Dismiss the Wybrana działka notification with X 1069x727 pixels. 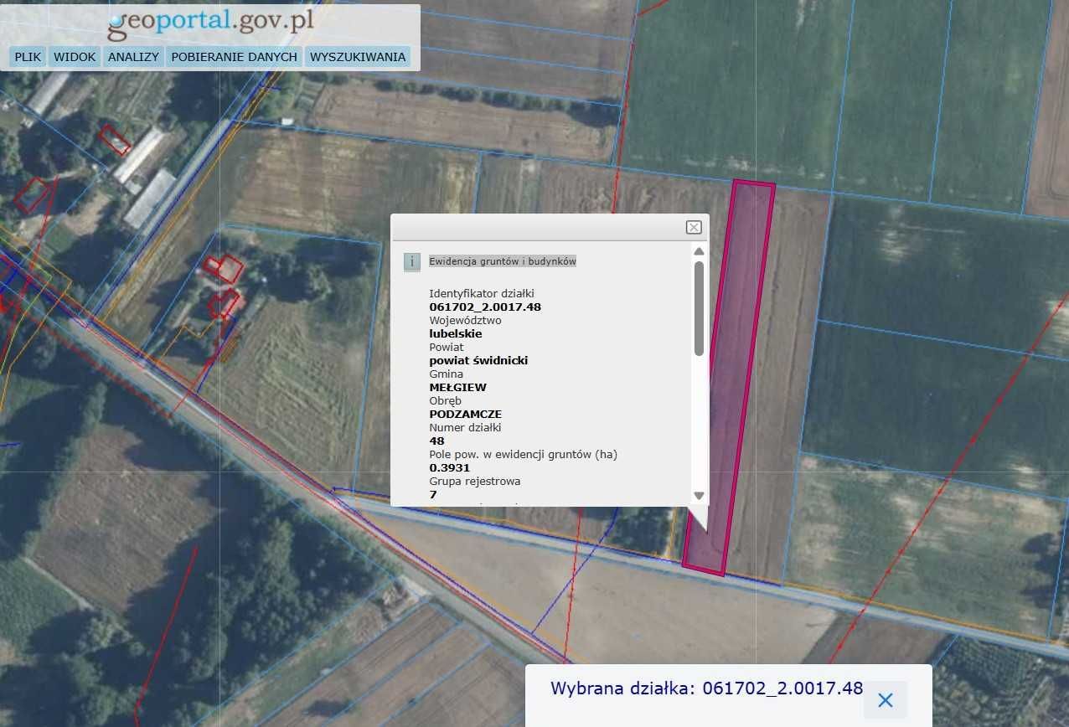(886, 700)
